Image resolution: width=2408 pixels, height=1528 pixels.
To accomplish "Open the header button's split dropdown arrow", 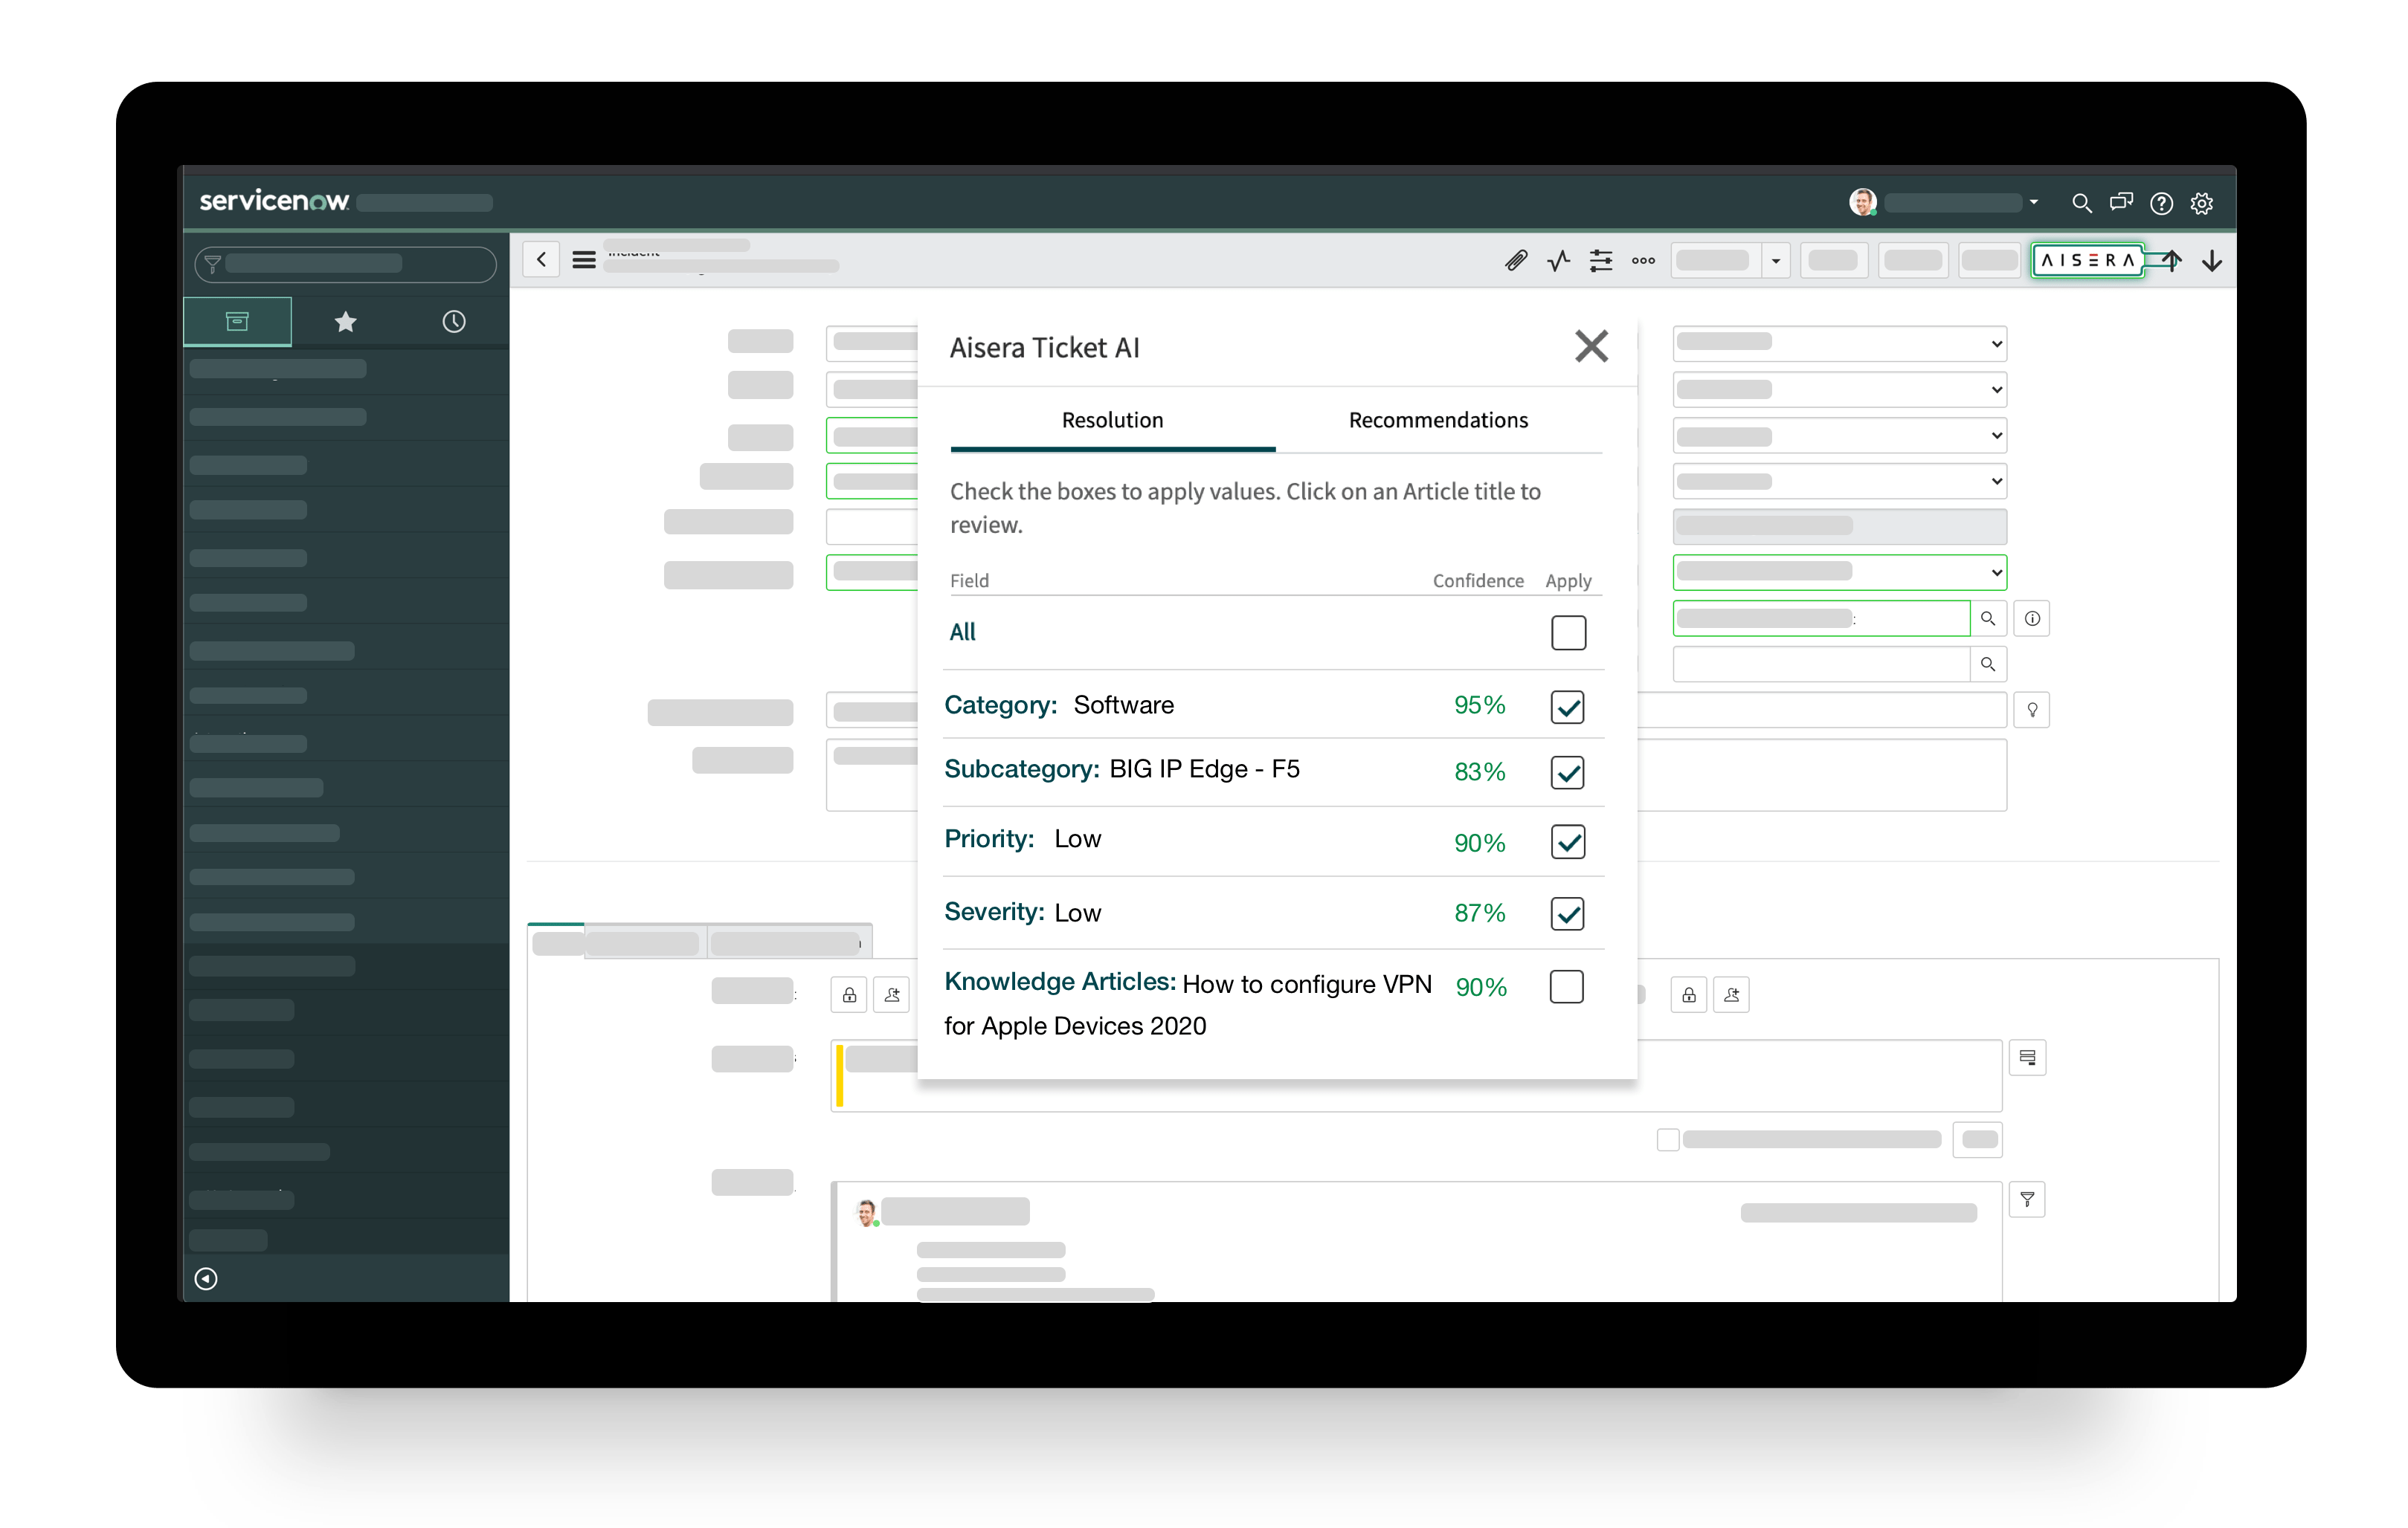I will coord(1775,261).
